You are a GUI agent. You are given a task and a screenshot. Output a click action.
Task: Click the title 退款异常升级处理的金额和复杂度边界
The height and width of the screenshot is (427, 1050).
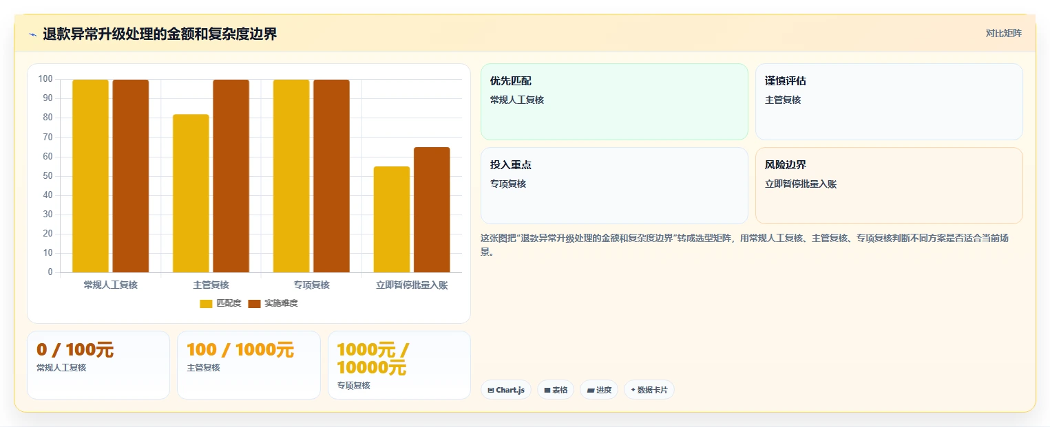pyautogui.click(x=160, y=34)
